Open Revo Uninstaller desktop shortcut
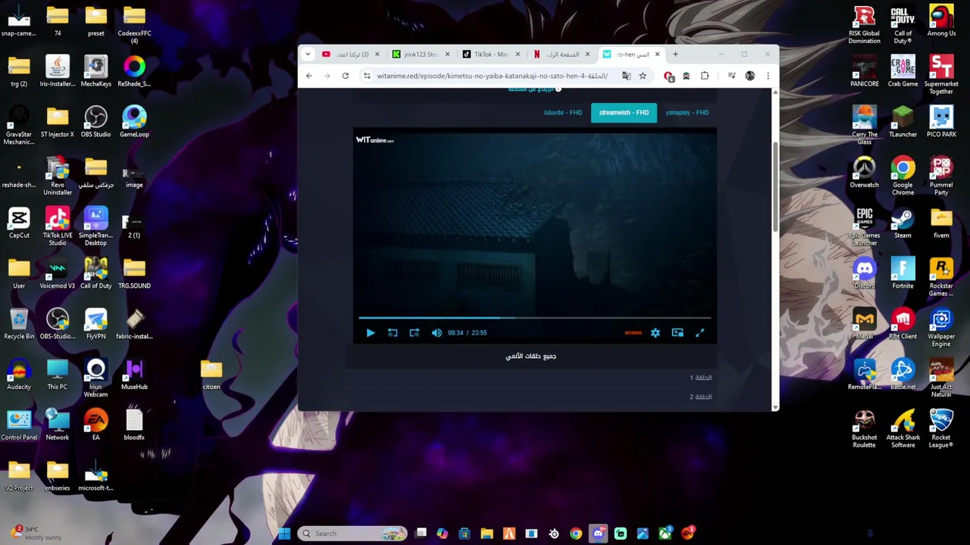Image resolution: width=970 pixels, height=545 pixels. (58, 176)
